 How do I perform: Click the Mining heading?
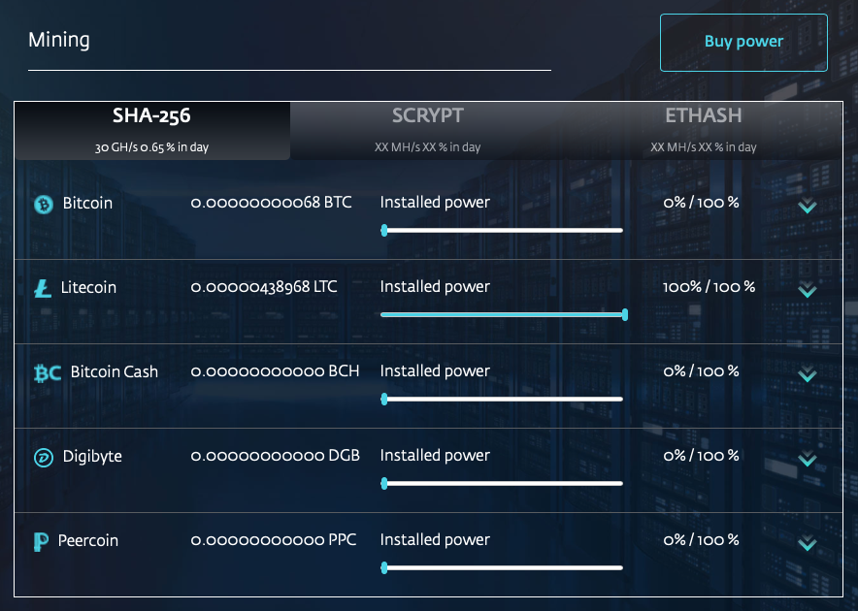[59, 40]
